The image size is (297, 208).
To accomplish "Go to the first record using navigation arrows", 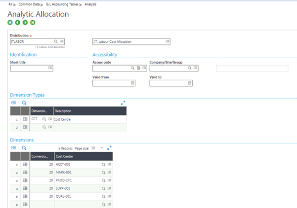I will point(10,23).
